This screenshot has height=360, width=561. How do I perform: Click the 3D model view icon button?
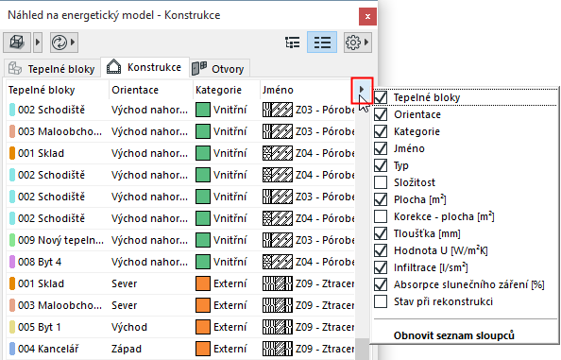(x=17, y=43)
